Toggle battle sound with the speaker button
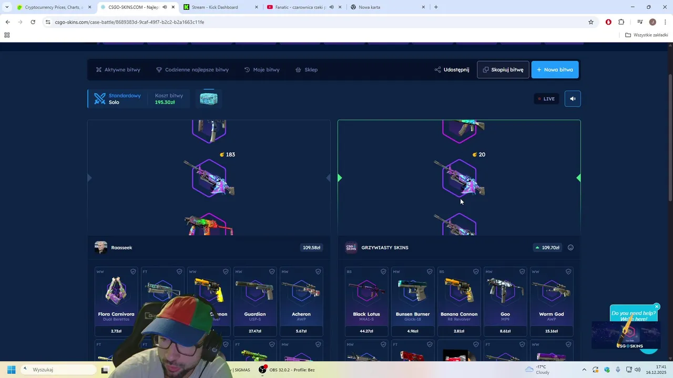The width and height of the screenshot is (673, 378). (573, 99)
